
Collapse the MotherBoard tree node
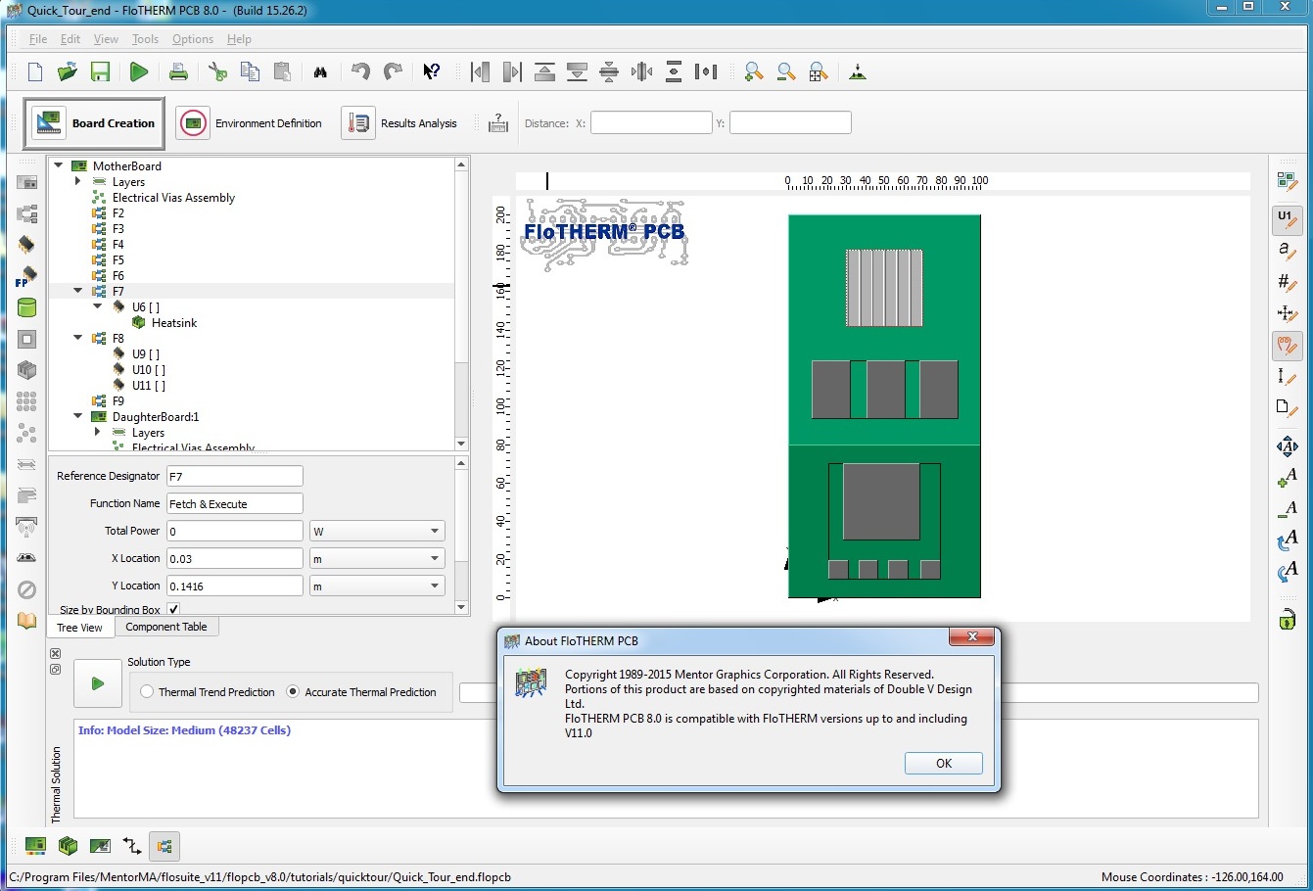pos(59,165)
